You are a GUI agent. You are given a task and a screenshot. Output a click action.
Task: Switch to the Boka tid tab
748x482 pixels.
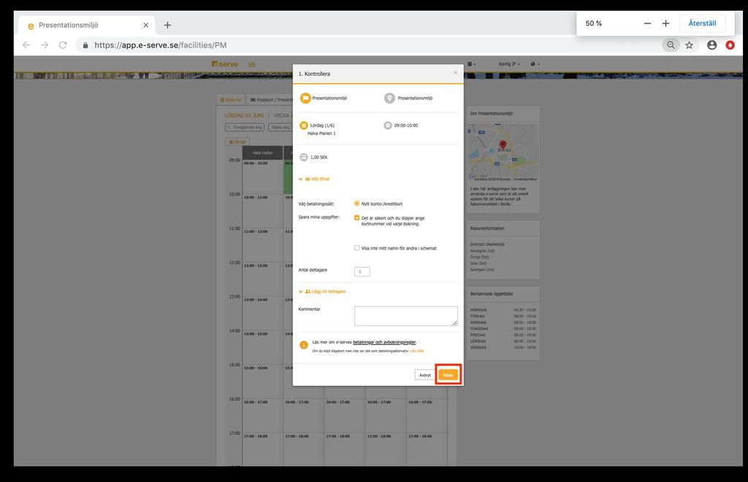click(x=231, y=100)
